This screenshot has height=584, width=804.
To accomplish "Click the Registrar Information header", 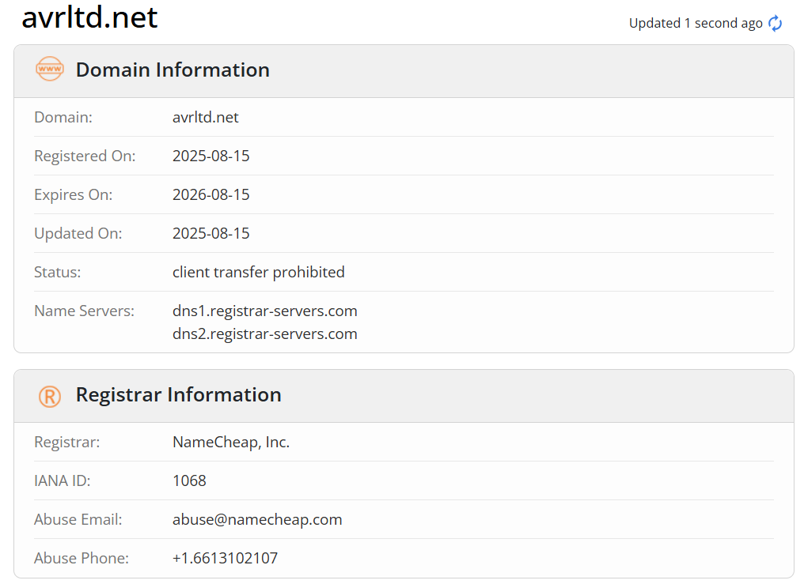I will tap(178, 394).
